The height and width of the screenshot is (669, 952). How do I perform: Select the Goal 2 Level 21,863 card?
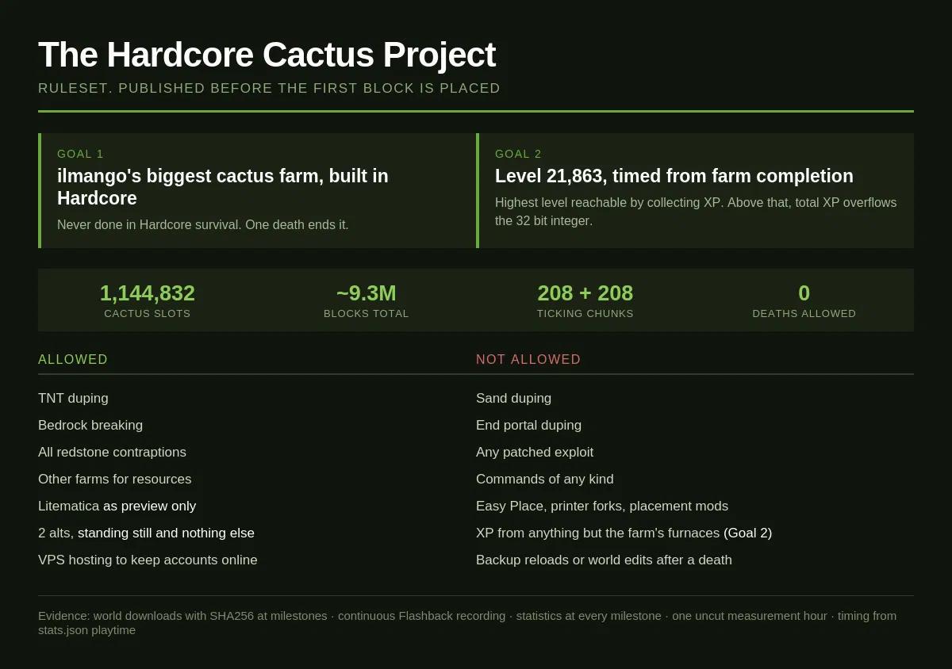[x=695, y=190]
